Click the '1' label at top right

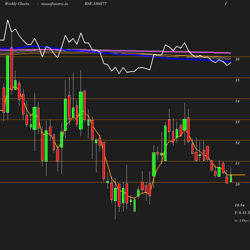tap(226, 3)
